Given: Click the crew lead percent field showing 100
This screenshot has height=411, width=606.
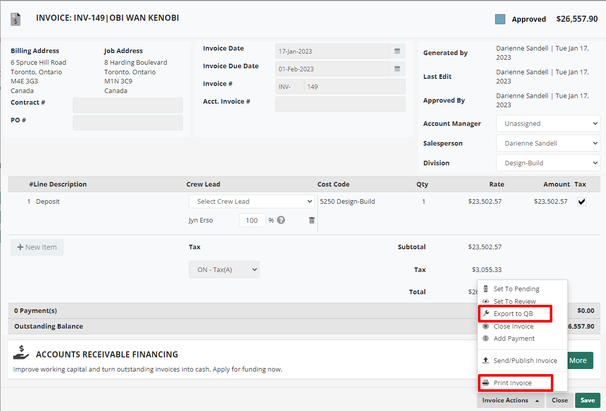Looking at the screenshot, I should (x=252, y=220).
